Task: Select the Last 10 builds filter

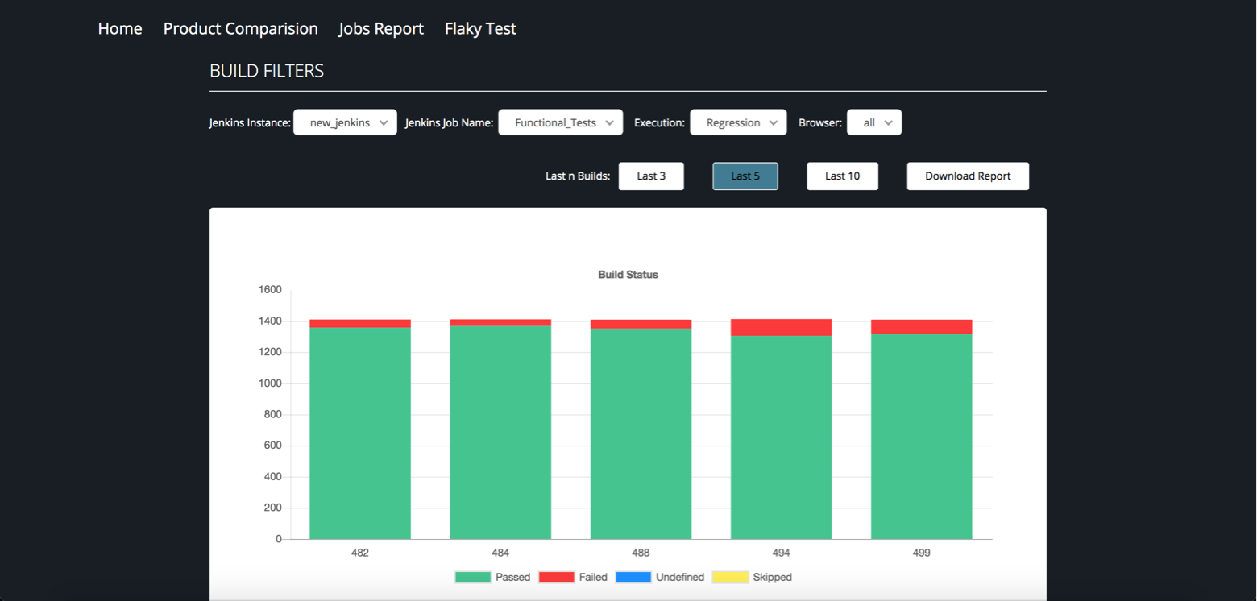Action: (842, 176)
